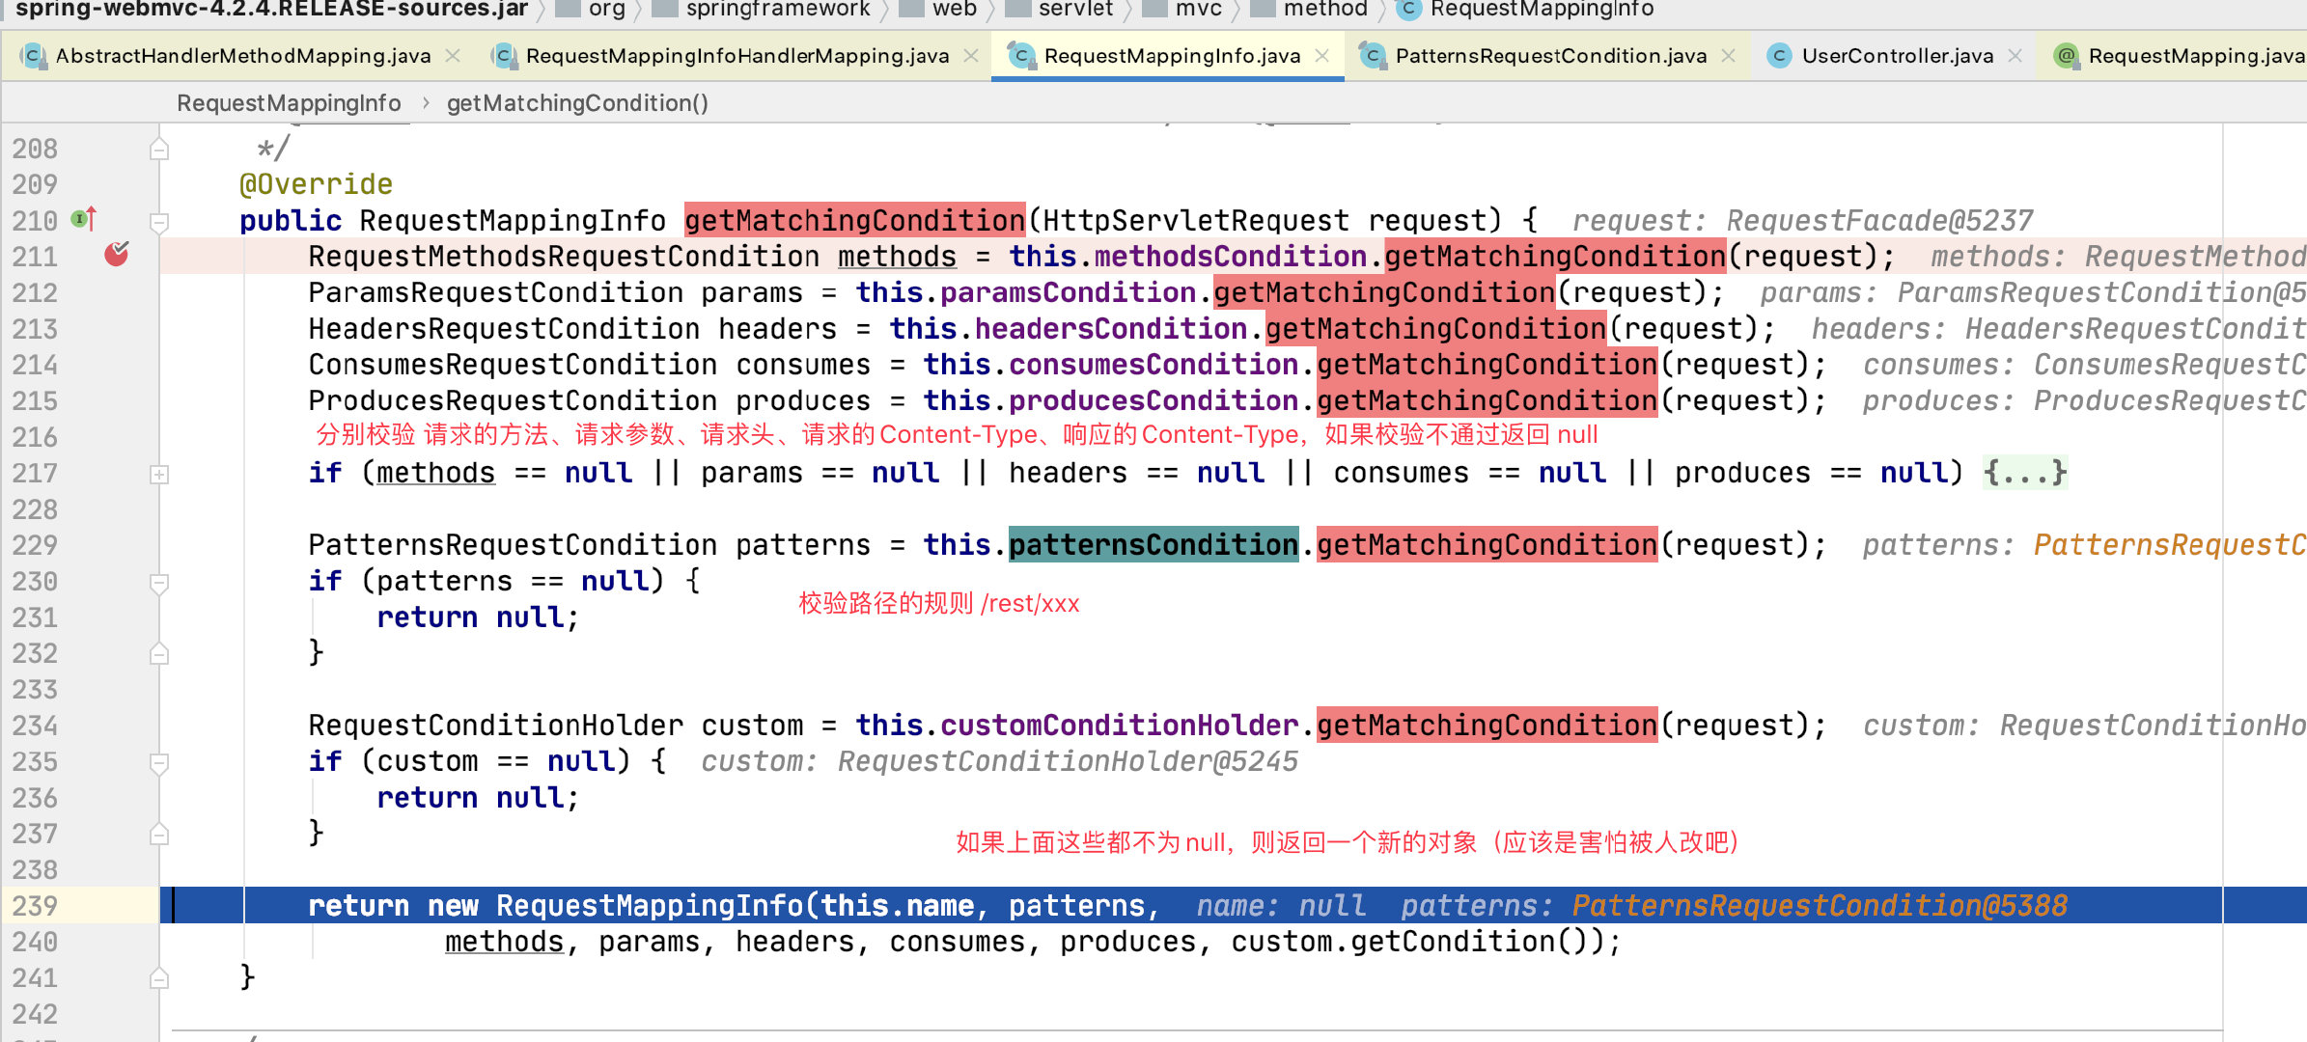Click custom.getCondition() on line 240
This screenshot has width=2307, height=1042.
(1407, 942)
